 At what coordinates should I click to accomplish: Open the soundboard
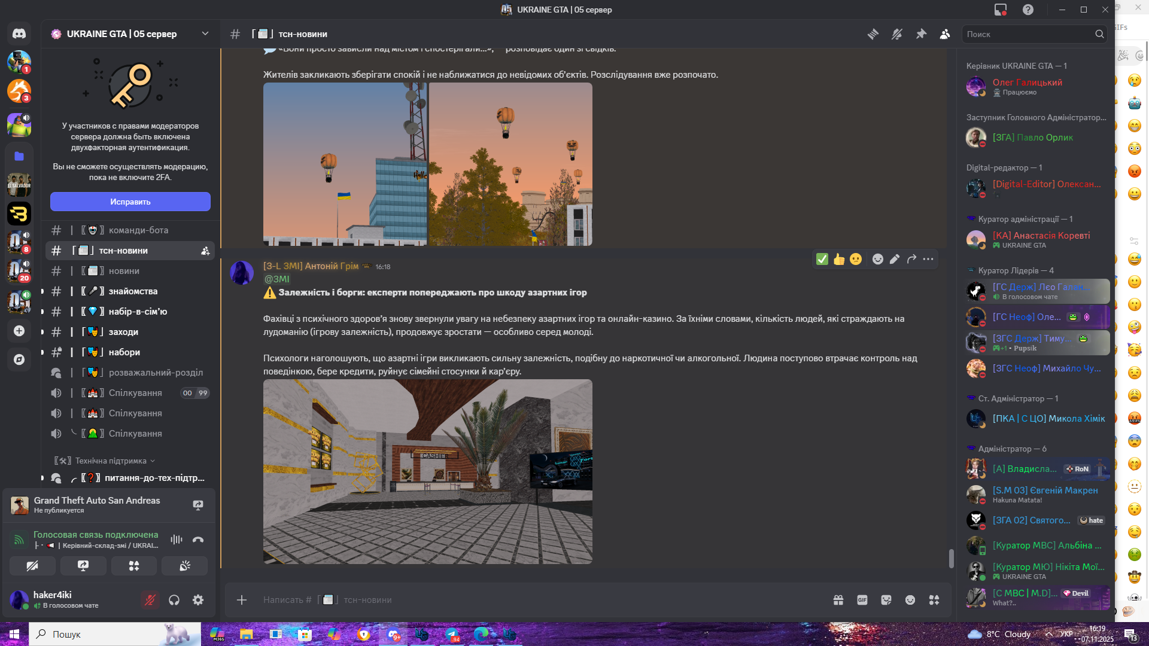pos(185,566)
